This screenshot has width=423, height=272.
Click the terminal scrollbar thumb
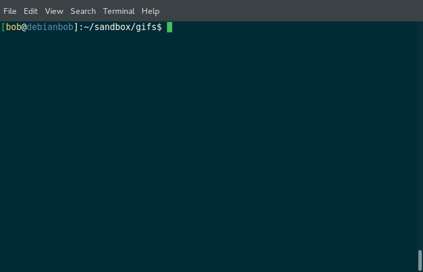click(420, 260)
